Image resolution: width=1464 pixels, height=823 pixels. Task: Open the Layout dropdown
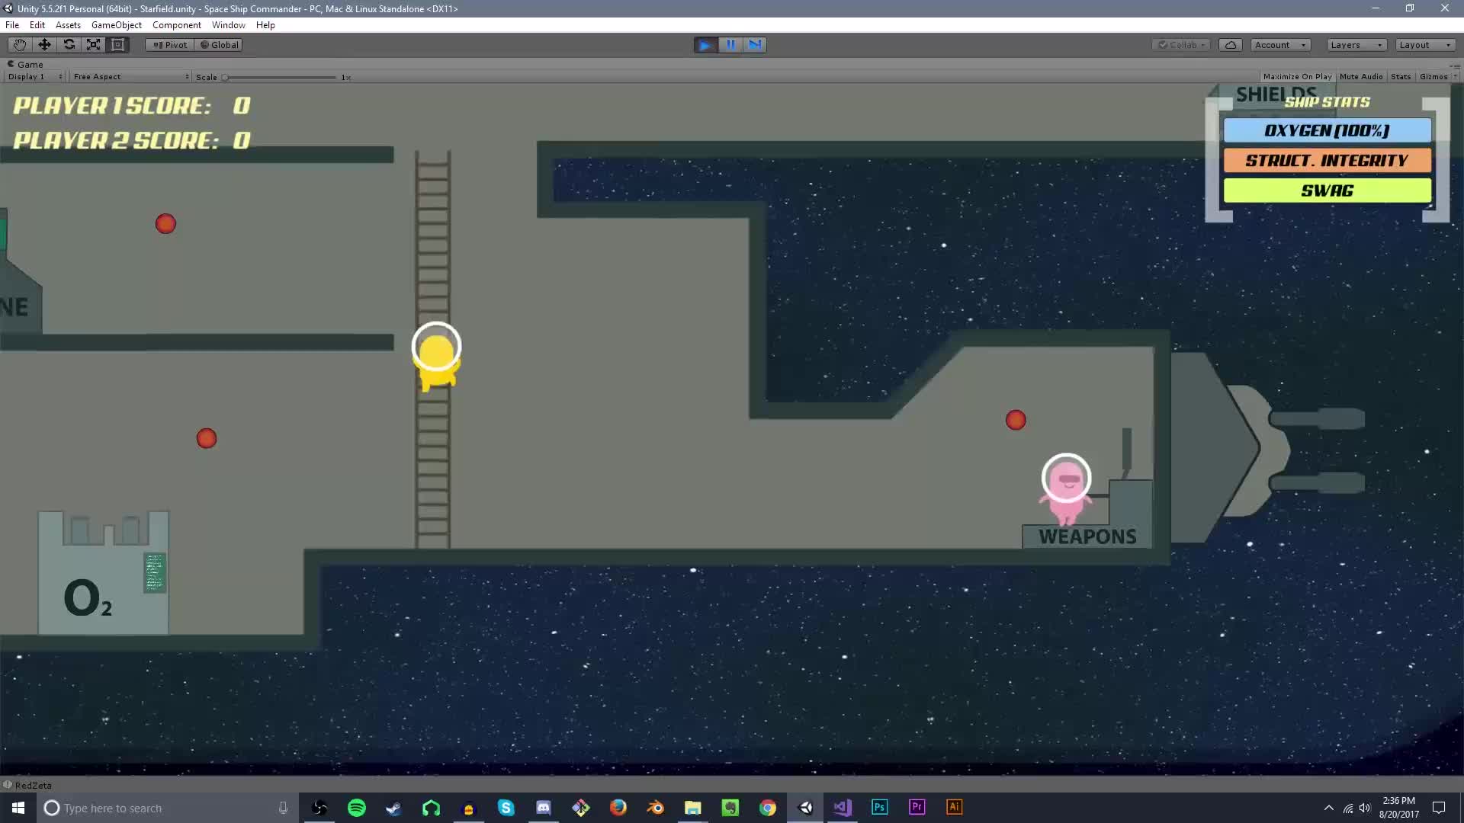tap(1424, 45)
